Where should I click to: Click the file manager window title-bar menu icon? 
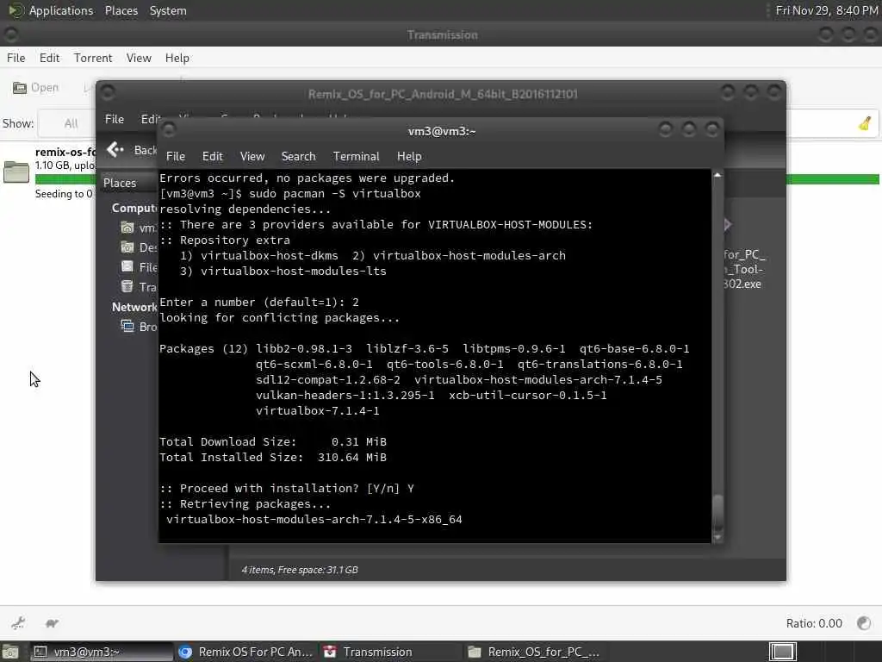(x=108, y=92)
